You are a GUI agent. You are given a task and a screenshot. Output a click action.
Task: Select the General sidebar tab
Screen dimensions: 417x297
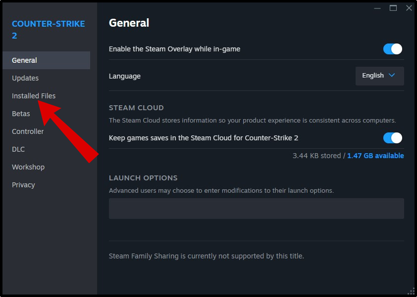(x=25, y=60)
